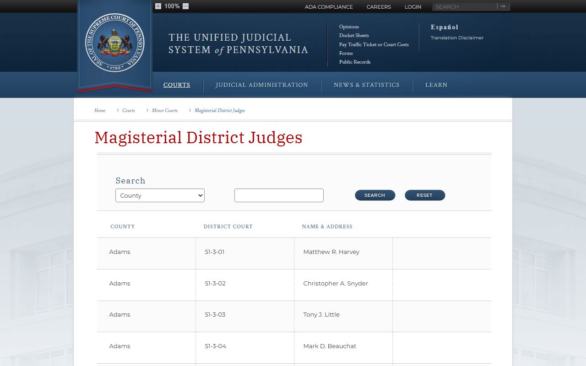586x366 pixels.
Task: Click the Reset button
Action: pos(425,195)
